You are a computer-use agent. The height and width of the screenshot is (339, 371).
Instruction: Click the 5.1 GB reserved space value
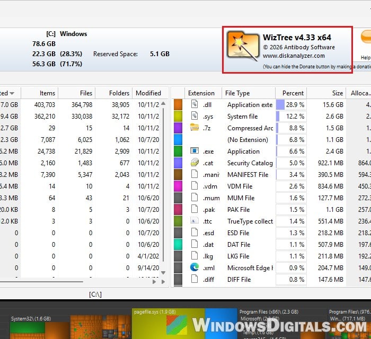[160, 54]
